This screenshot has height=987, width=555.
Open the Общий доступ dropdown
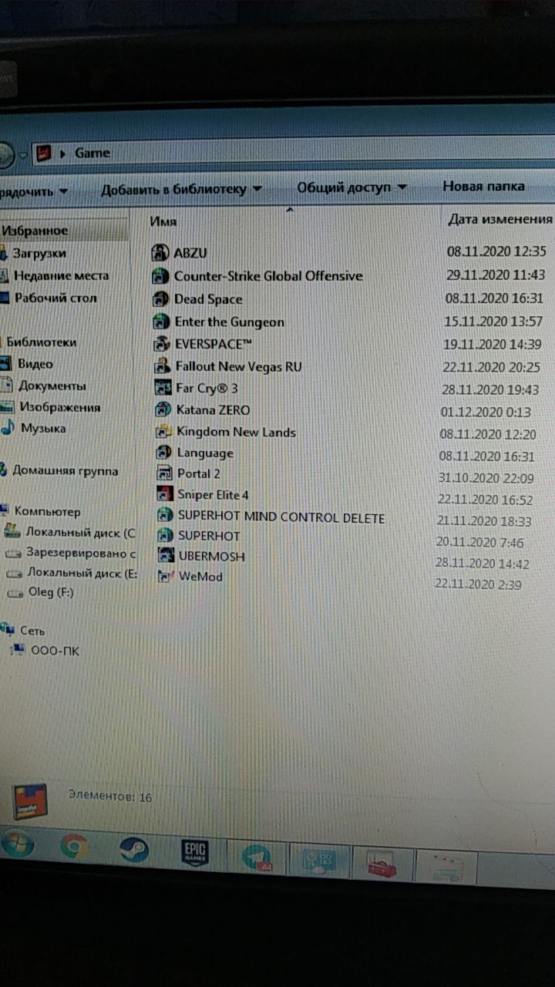pyautogui.click(x=352, y=187)
